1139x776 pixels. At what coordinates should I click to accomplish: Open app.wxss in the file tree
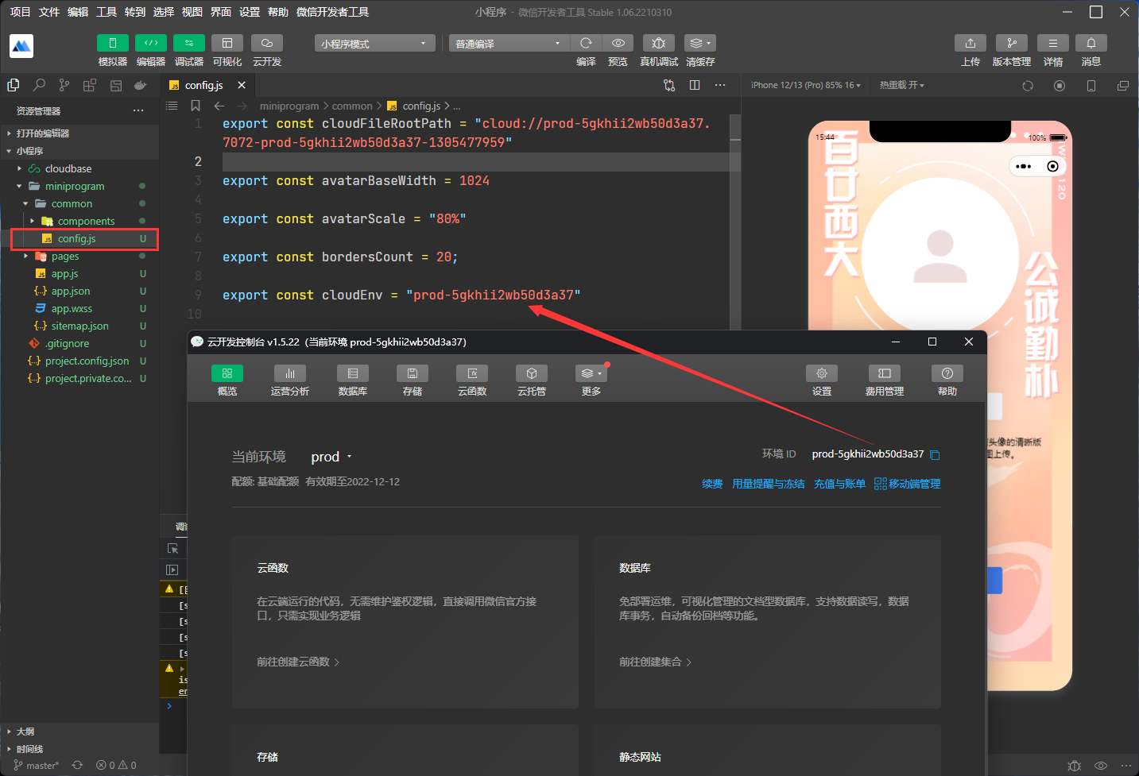point(79,308)
